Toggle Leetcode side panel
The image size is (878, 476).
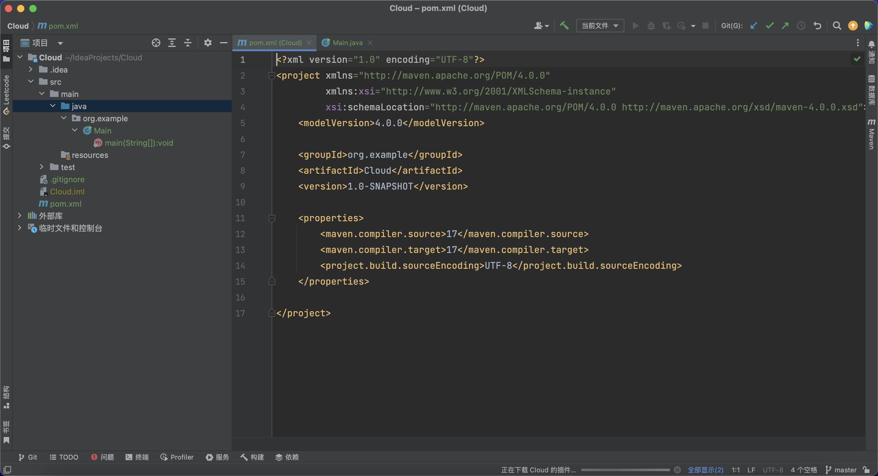(x=6, y=95)
